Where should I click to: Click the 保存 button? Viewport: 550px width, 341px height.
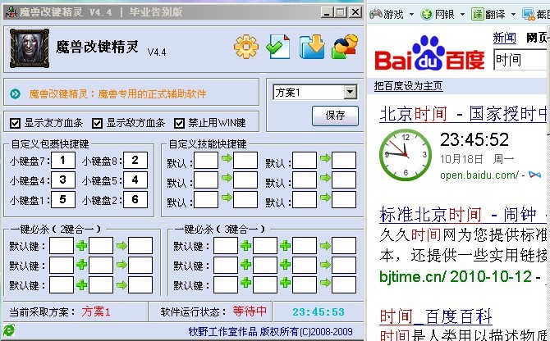point(335,115)
